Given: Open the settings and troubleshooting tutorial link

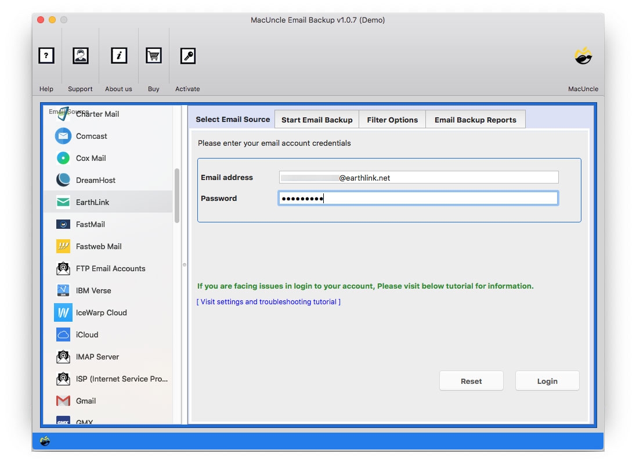Looking at the screenshot, I should (x=269, y=301).
